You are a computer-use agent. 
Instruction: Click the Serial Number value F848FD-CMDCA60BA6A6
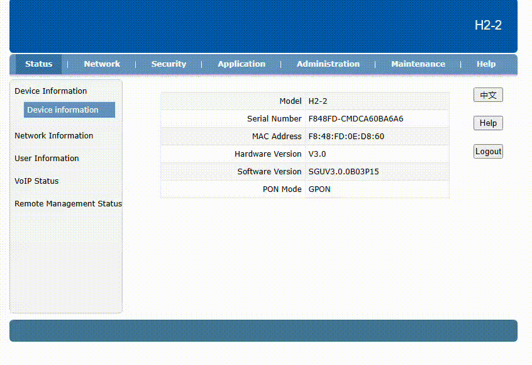pyautogui.click(x=356, y=119)
